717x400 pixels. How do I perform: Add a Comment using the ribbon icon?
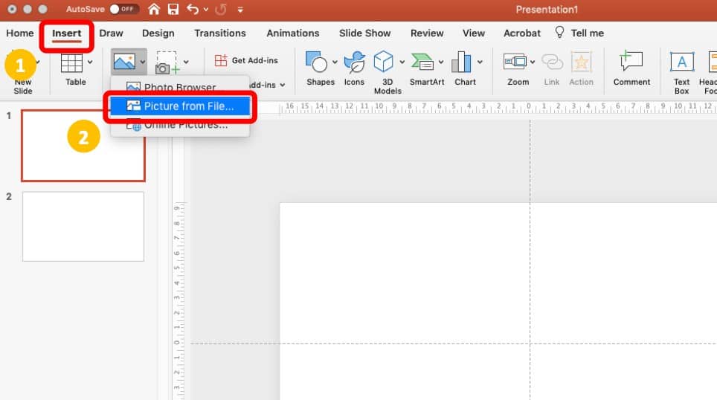coord(631,61)
